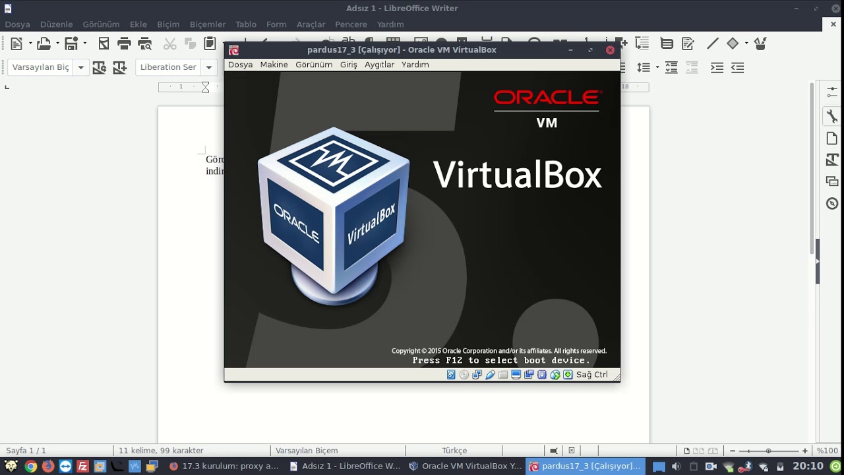Open Writer Biçim menu
Viewport: 844px width, 475px height.
tap(168, 24)
